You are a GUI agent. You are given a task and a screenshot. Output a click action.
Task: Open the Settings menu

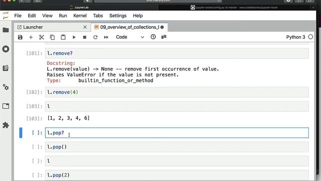(x=118, y=16)
